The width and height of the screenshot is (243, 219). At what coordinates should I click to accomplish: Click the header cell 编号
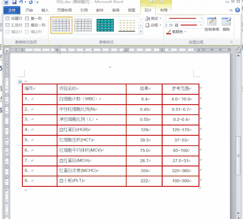pos(39,89)
